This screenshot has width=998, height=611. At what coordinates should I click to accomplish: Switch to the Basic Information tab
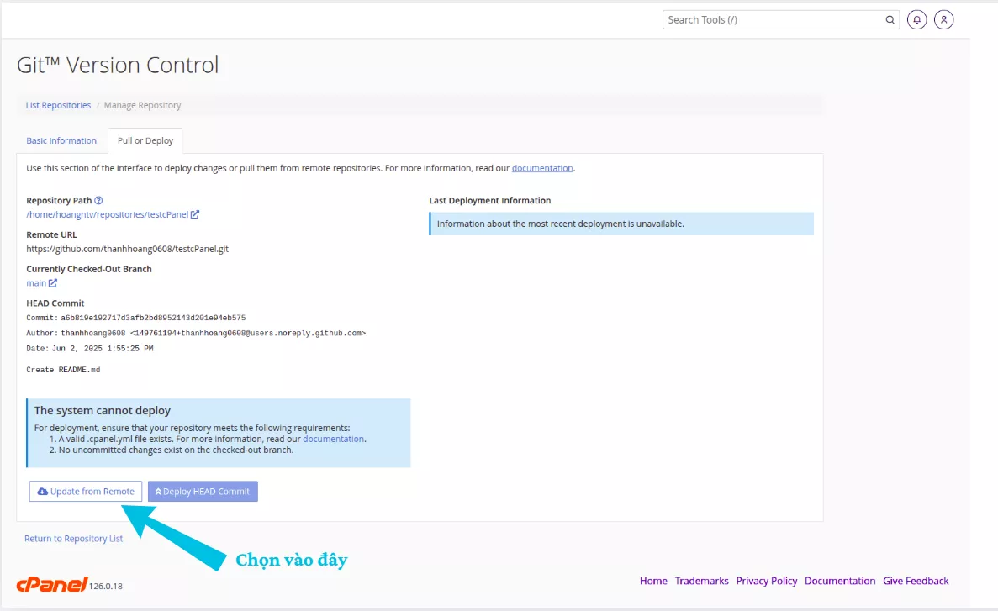tap(61, 140)
